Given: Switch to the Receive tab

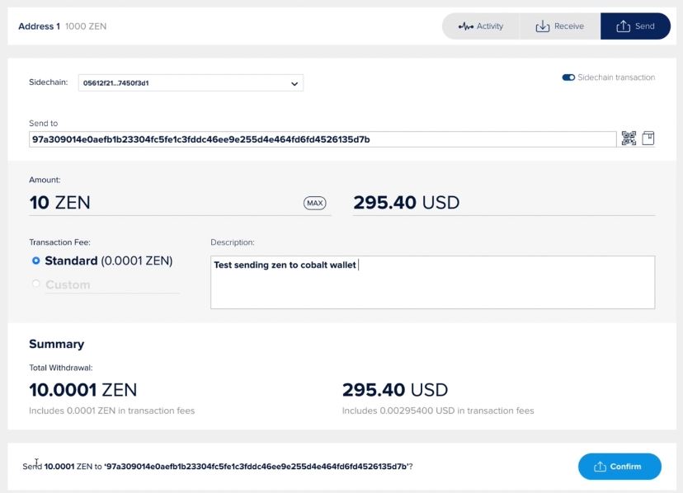Looking at the screenshot, I should coord(559,26).
